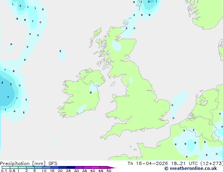Click the '18..21 UTC' time range text

pyautogui.click(x=184, y=164)
